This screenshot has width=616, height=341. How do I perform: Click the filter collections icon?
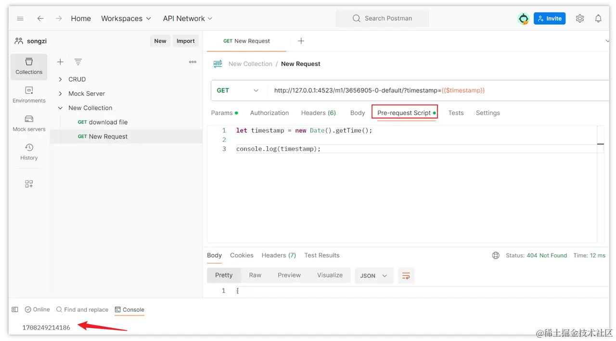click(78, 62)
